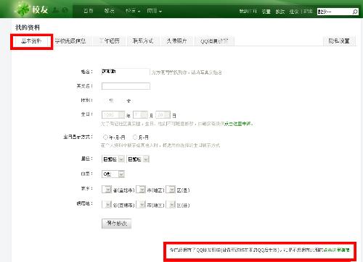The width and height of the screenshot is (363, 262).
Task: Click the green link in the bottom QQ校友 notice
Action: click(337, 250)
